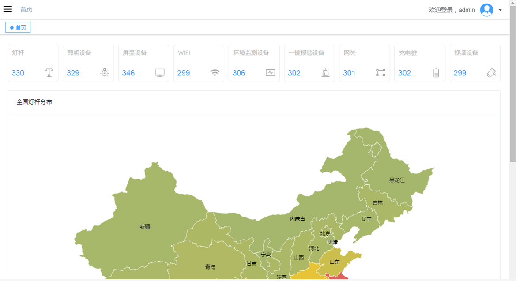The image size is (516, 281).
Task: Click the gateway network icon
Action: tap(380, 73)
